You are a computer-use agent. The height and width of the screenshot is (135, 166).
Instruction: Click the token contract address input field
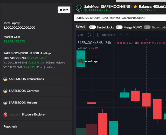(x=120, y=18)
